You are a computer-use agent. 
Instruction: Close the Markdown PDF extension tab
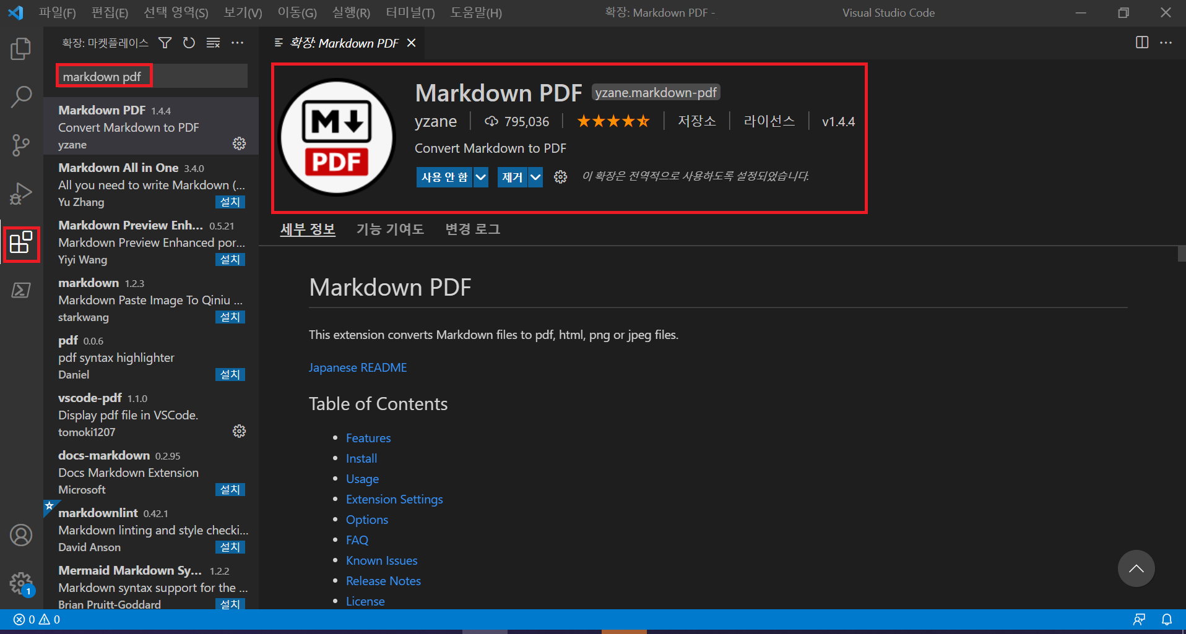click(412, 43)
